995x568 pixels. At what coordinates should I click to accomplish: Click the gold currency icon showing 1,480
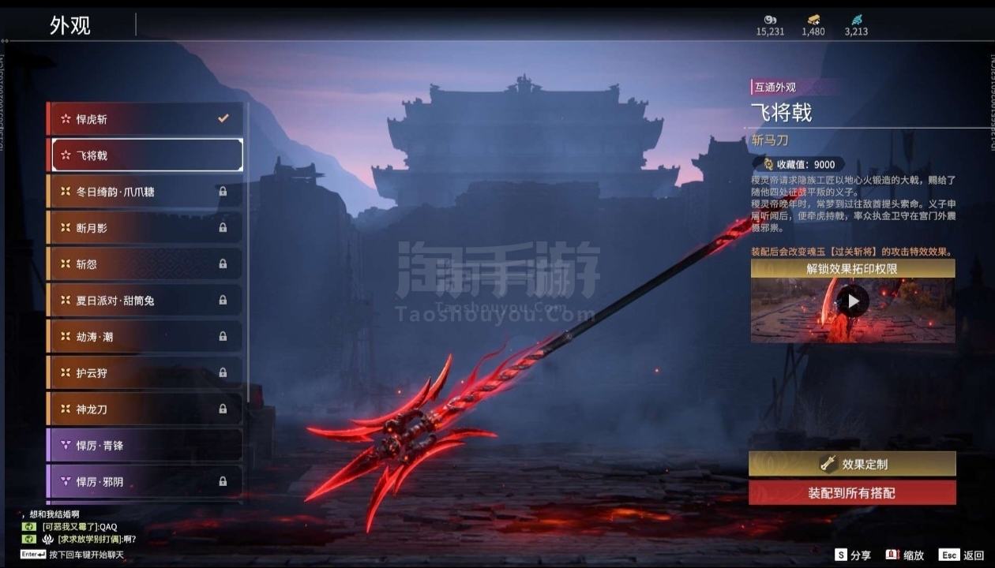[x=813, y=20]
